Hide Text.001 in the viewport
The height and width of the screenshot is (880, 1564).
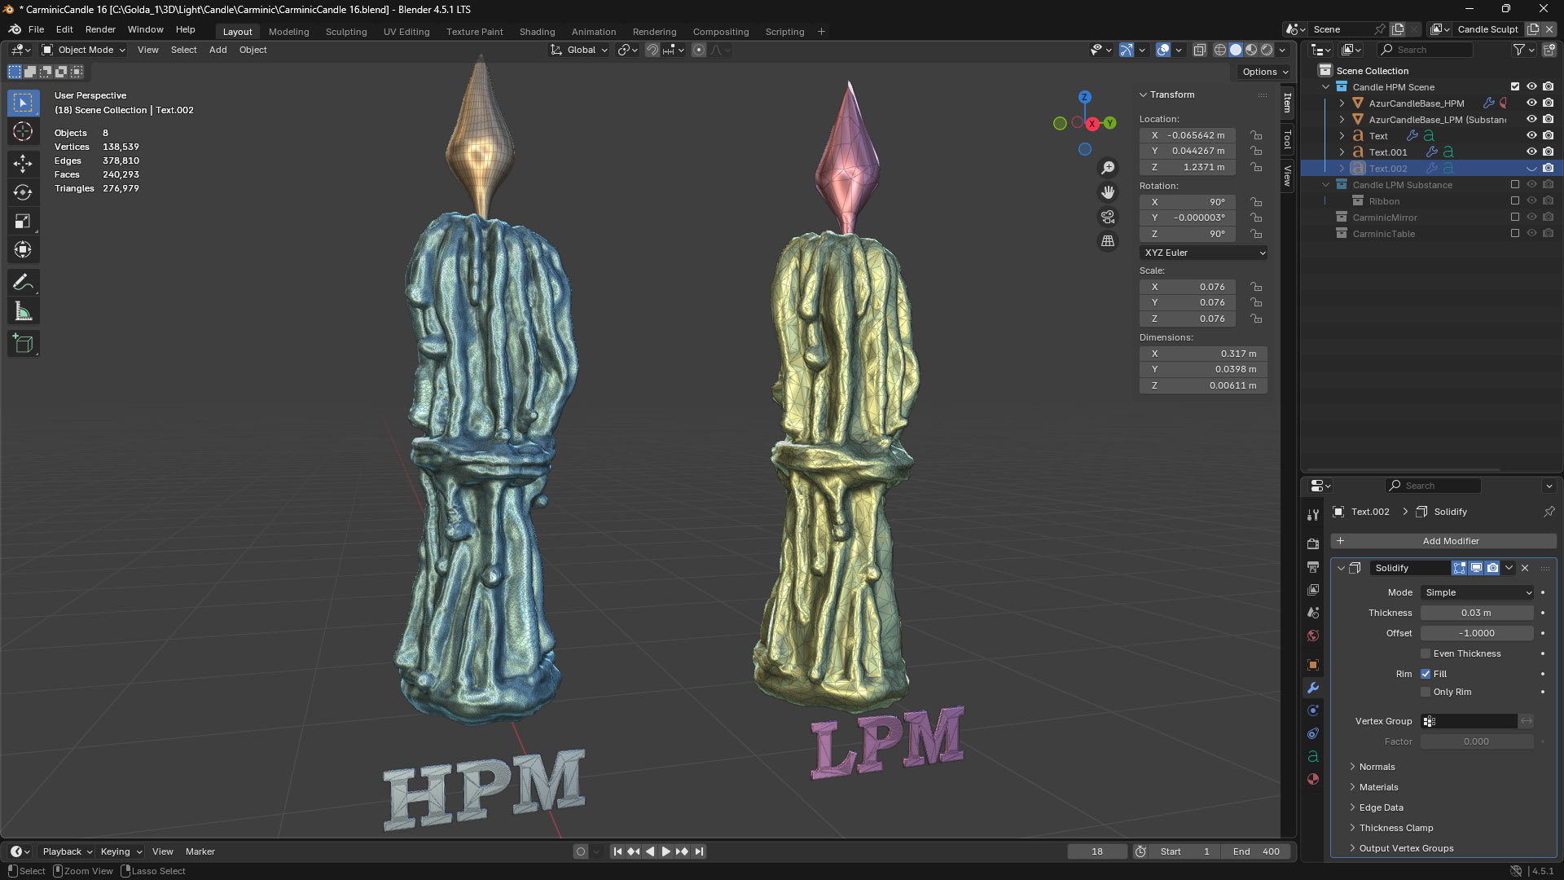pyautogui.click(x=1532, y=152)
